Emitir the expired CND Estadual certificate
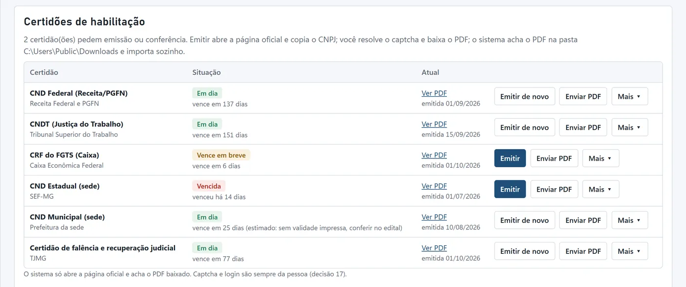686x287 pixels. [510, 189]
